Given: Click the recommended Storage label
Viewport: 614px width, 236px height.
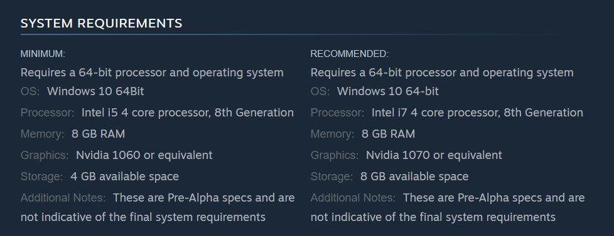Looking at the screenshot, I should pos(331,177).
